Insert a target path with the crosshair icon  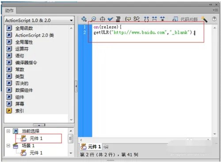pyautogui.click(x=103, y=19)
